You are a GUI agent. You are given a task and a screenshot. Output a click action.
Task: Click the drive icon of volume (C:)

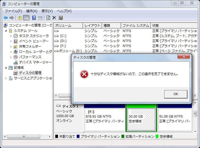56,36
